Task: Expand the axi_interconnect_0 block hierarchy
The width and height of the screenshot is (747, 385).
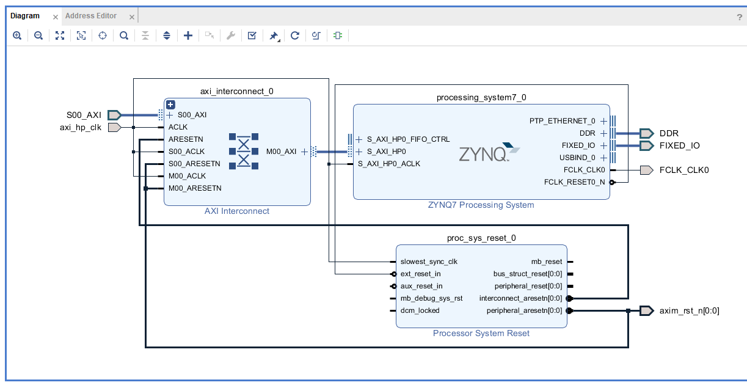Action: [171, 105]
